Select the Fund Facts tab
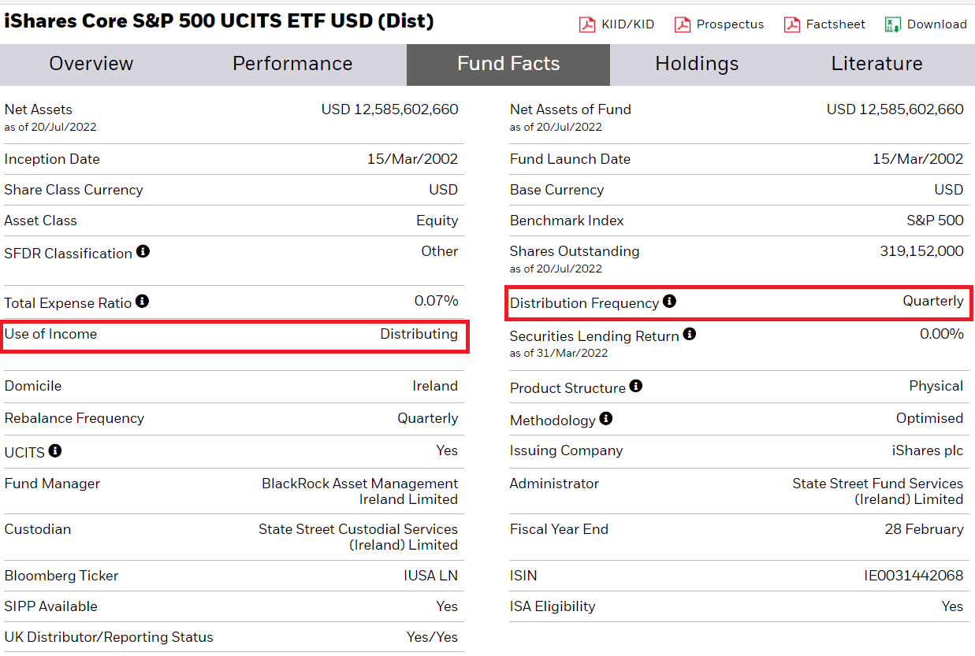Viewport: 975px width, 656px height. coord(508,64)
